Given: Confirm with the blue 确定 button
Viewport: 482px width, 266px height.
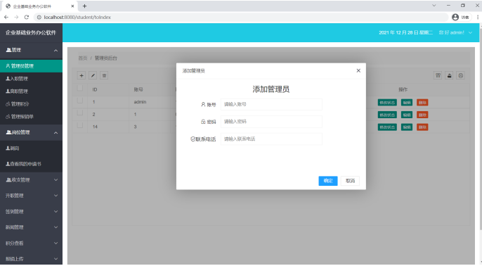Looking at the screenshot, I should (328, 181).
